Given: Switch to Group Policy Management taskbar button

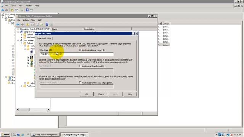Looking at the screenshot, I should (45, 135).
